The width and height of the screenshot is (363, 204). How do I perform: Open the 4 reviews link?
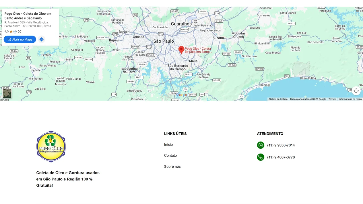coord(15,32)
